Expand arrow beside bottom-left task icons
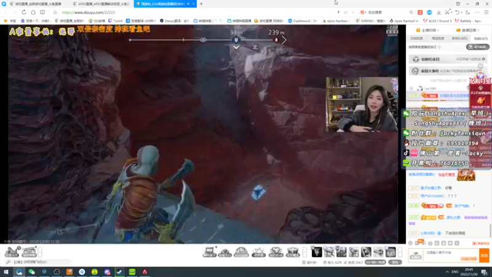Image resolution: width=492 pixels, height=277 pixels. pos(40,252)
